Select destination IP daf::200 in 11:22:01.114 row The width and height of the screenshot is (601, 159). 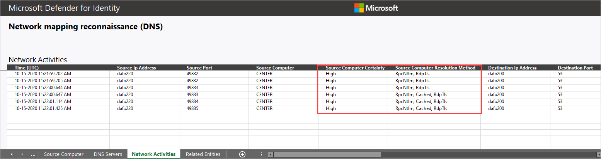point(516,101)
